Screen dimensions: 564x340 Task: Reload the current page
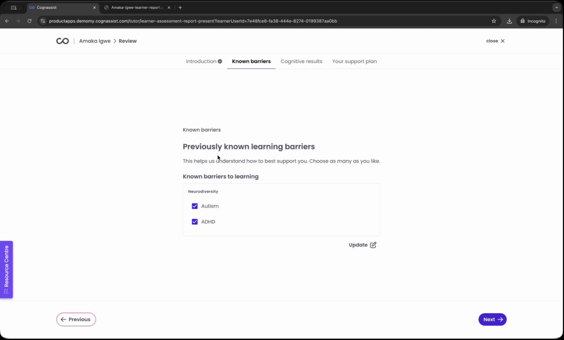coord(29,21)
